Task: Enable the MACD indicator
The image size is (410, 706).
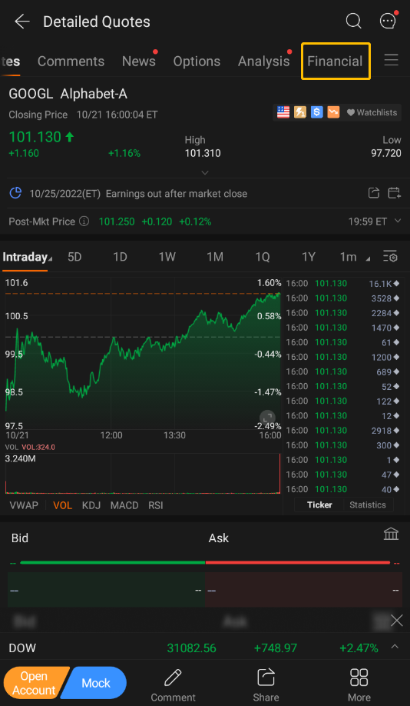Action: [x=124, y=505]
